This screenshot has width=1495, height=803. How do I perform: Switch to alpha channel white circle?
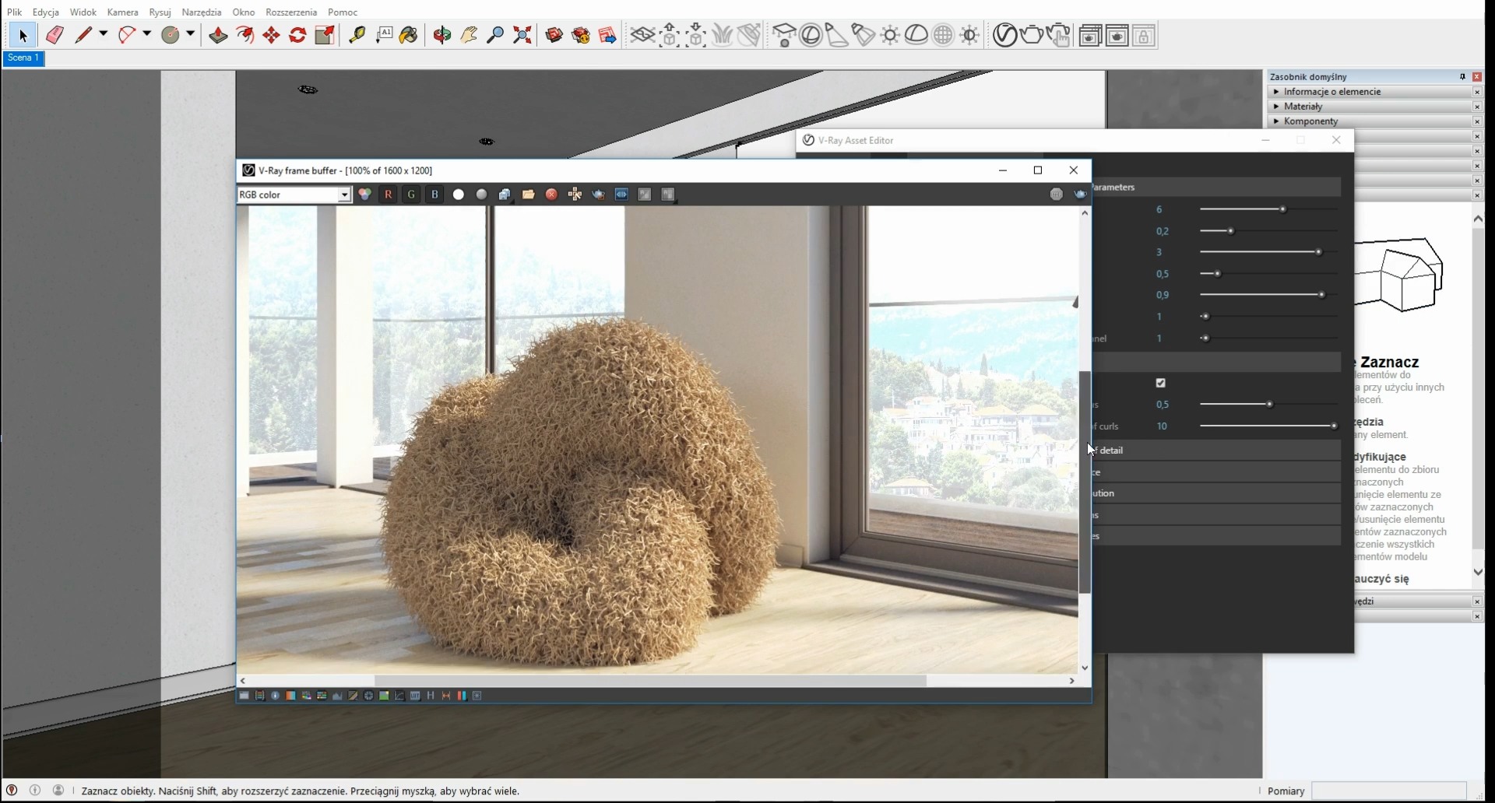459,195
